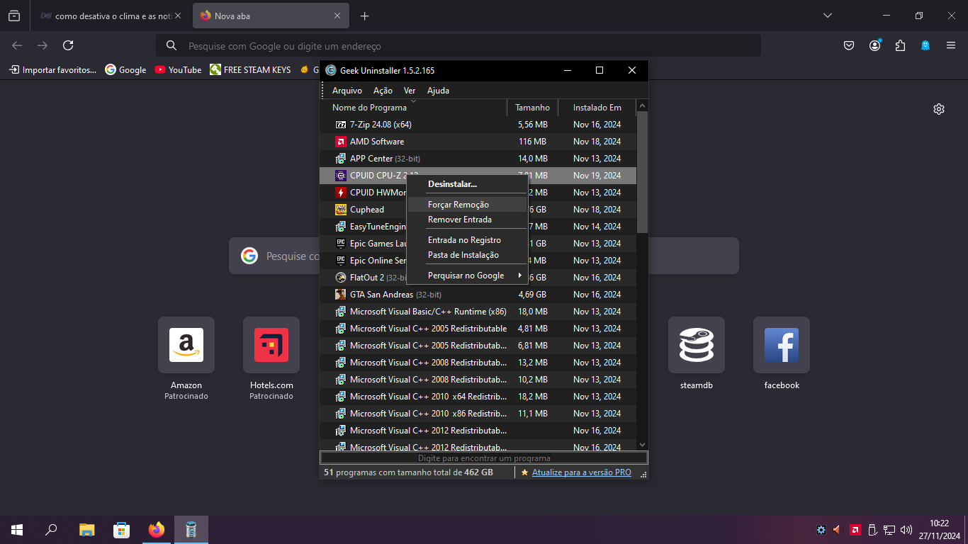Click the EasyTuneEngine row icon
The height and width of the screenshot is (544, 968).
(x=341, y=227)
